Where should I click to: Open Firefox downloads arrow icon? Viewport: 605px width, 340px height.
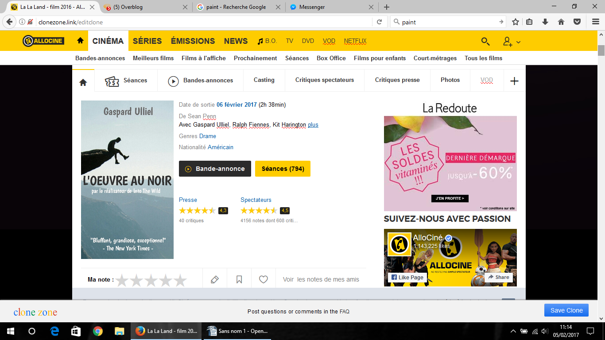tap(545, 22)
